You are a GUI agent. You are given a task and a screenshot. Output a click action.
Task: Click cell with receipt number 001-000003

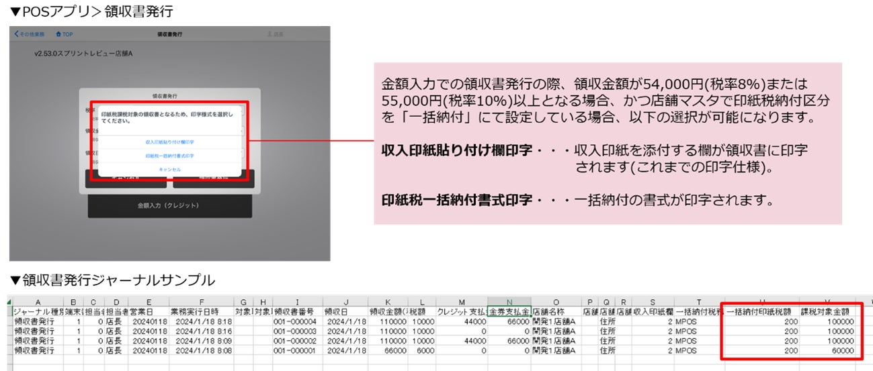[298, 331]
